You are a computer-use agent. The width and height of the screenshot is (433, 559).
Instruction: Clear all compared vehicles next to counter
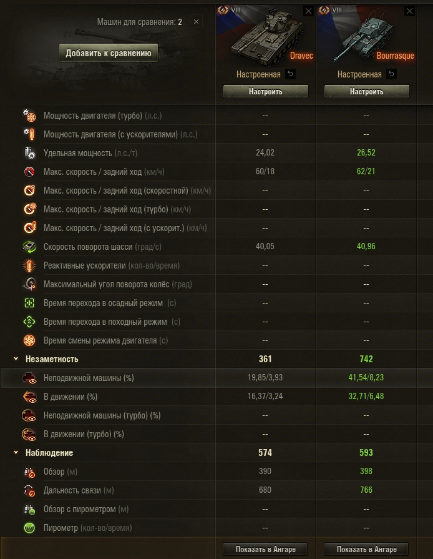(x=196, y=22)
